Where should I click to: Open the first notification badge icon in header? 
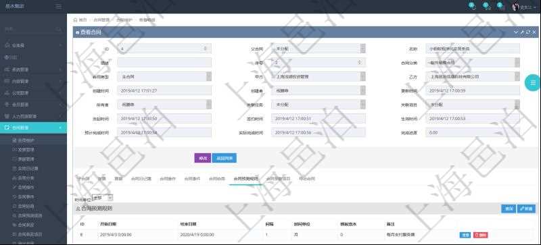472,6
